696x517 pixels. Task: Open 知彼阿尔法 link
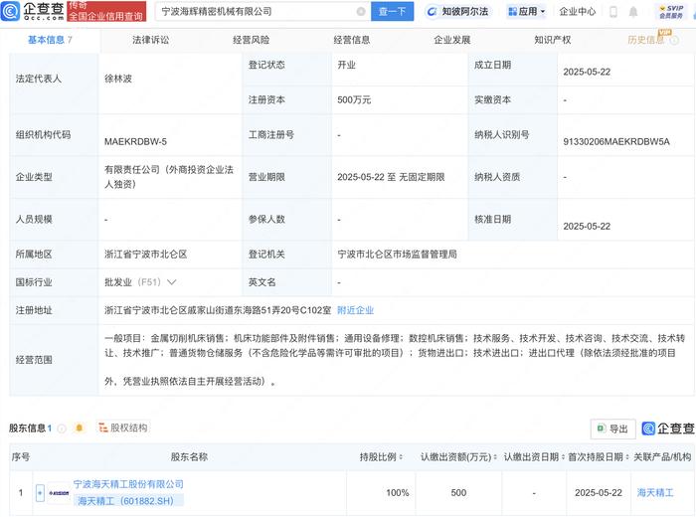click(457, 12)
